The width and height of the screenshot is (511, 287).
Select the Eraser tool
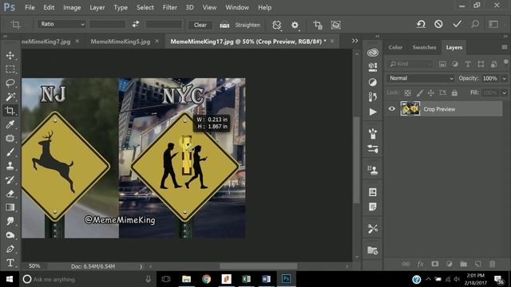click(x=10, y=193)
